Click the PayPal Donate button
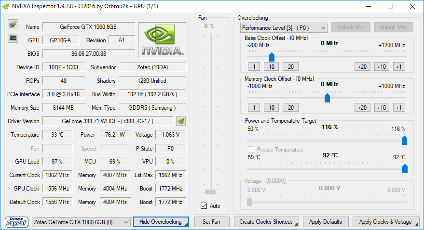424x230 pixels. click(16, 222)
